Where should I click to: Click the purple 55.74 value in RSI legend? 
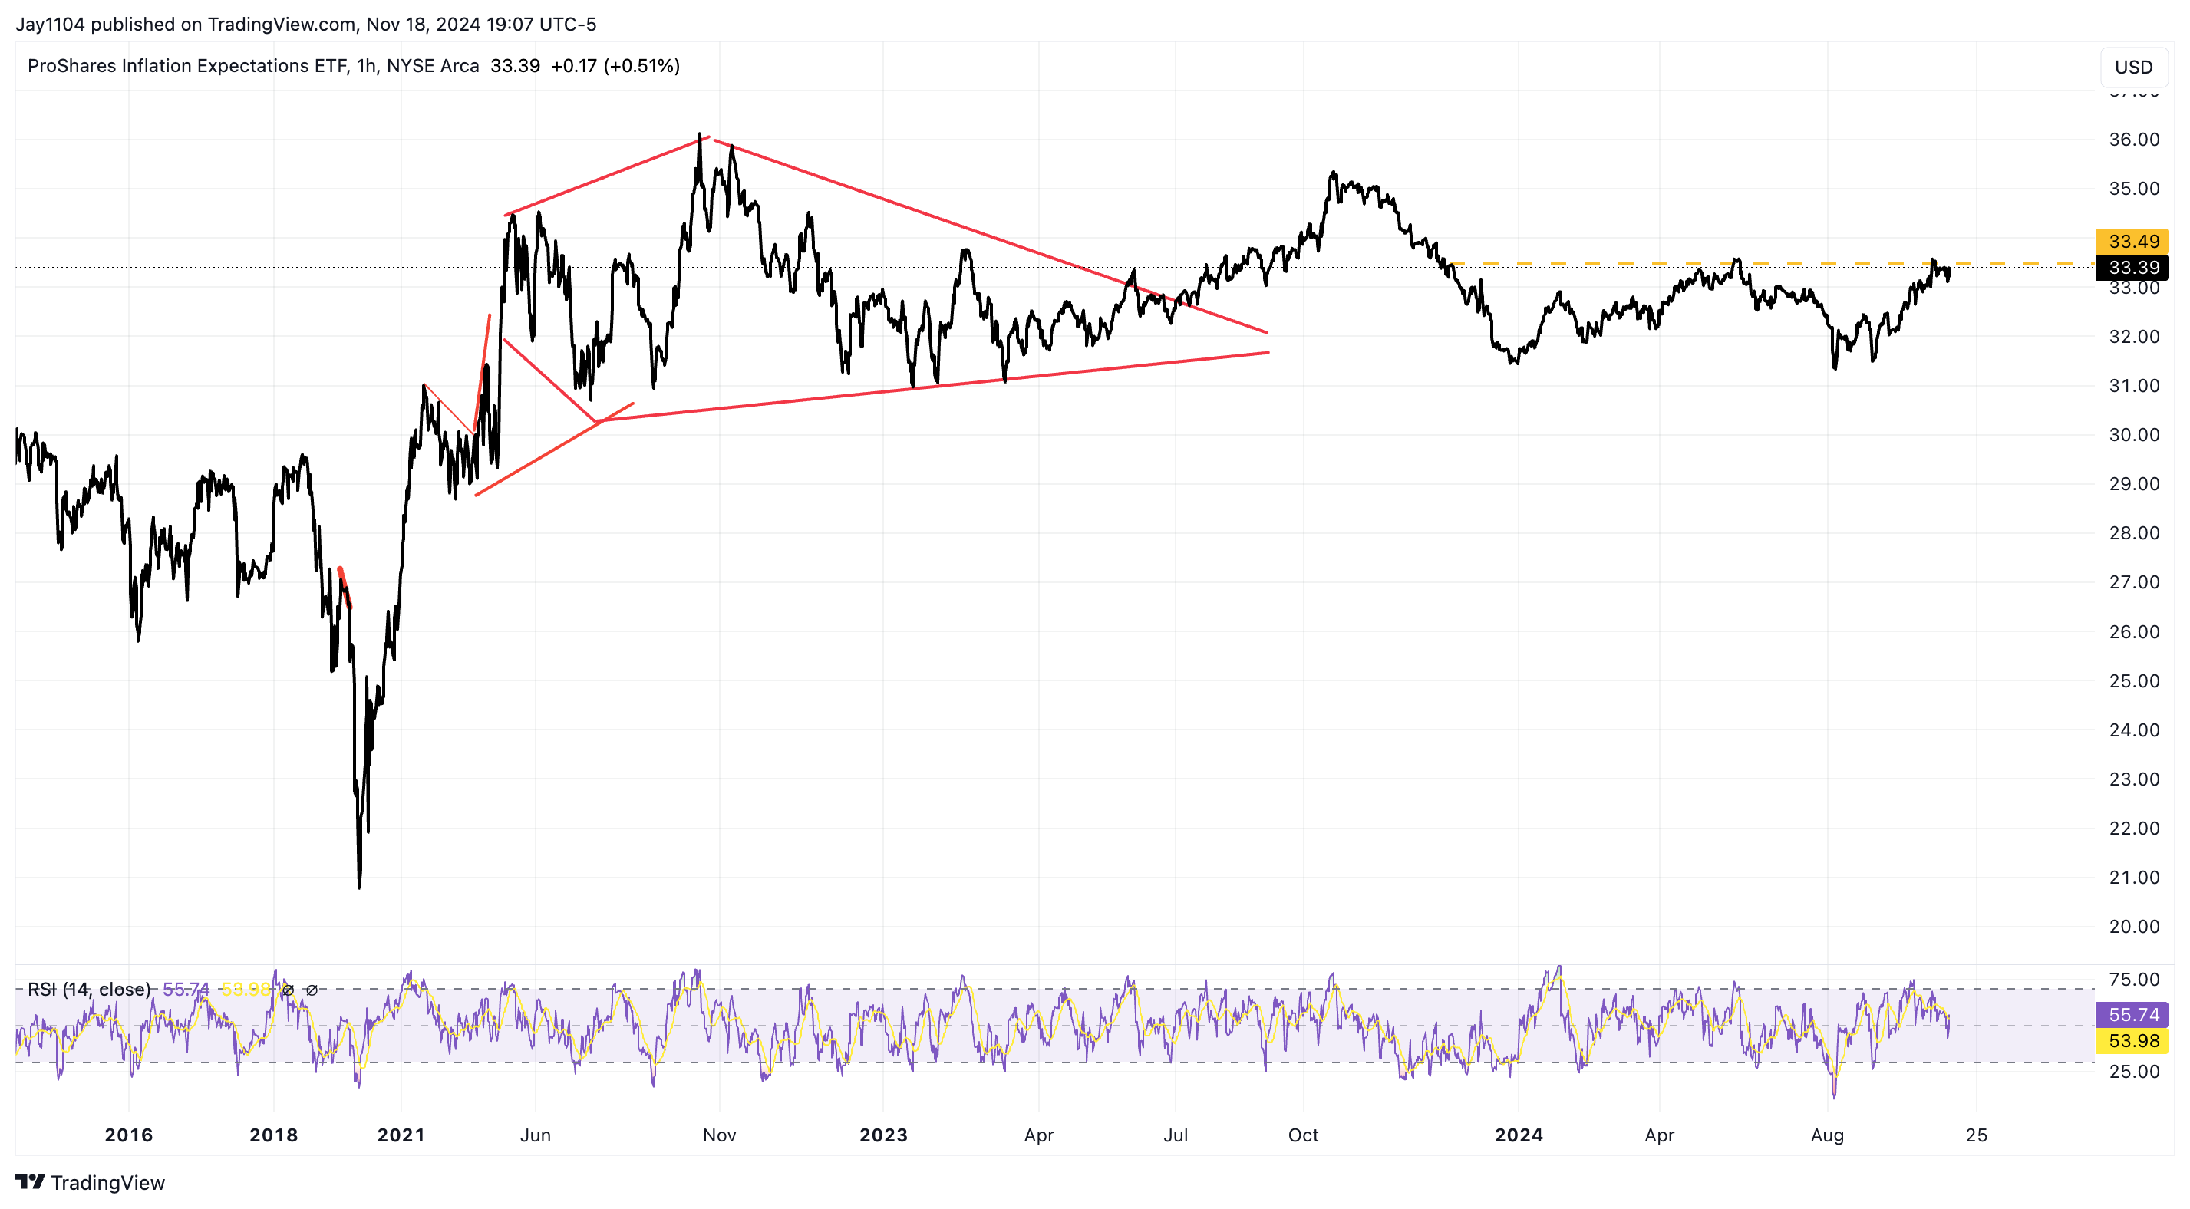[186, 990]
